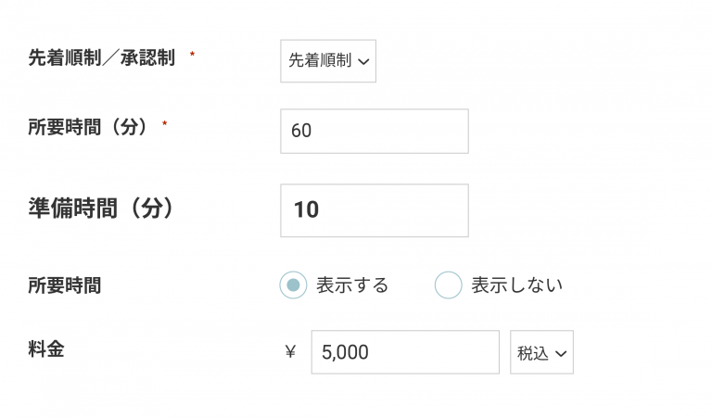Click the ¥ yen symbol

290,352
